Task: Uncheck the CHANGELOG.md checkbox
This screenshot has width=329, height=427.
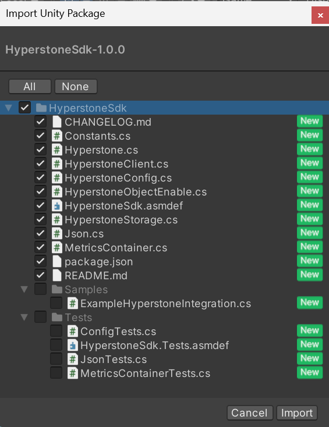Action: pyautogui.click(x=40, y=122)
